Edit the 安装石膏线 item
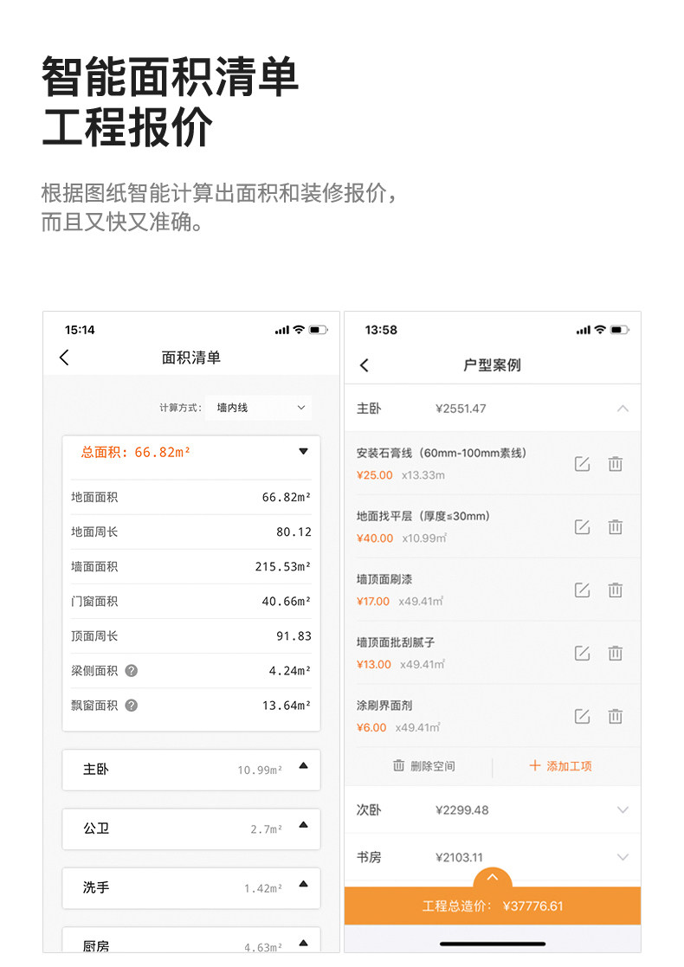This screenshot has width=684, height=967. click(582, 464)
